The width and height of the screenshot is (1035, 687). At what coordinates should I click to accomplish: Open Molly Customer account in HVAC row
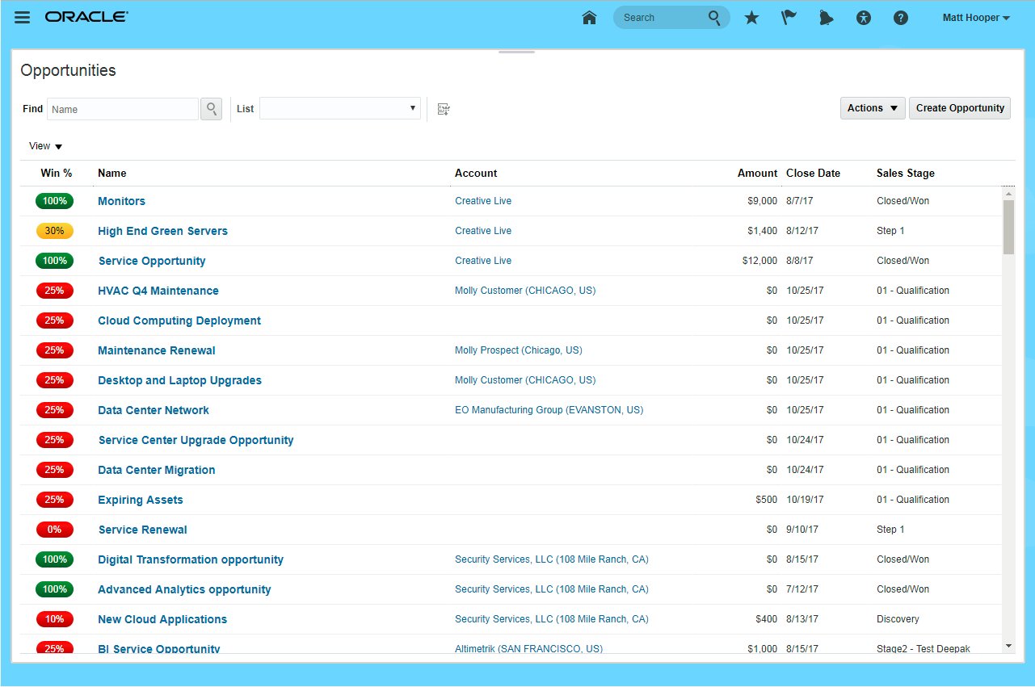(x=525, y=291)
